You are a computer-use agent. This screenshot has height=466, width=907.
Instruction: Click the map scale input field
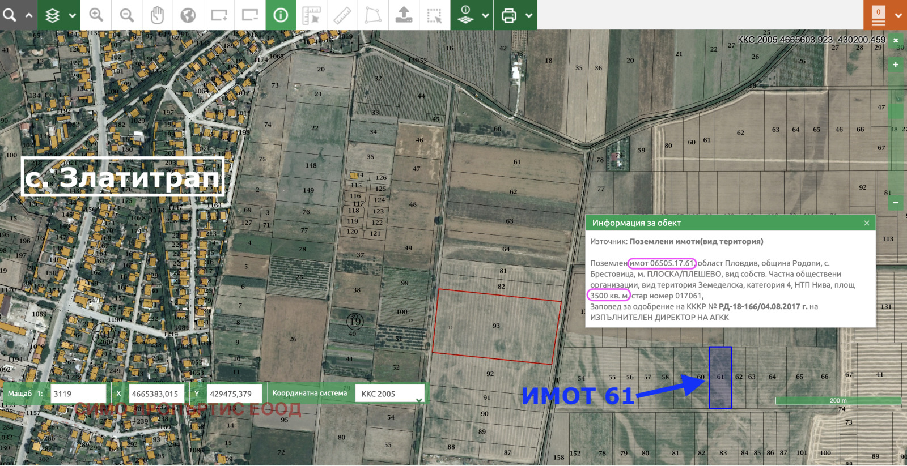78,394
